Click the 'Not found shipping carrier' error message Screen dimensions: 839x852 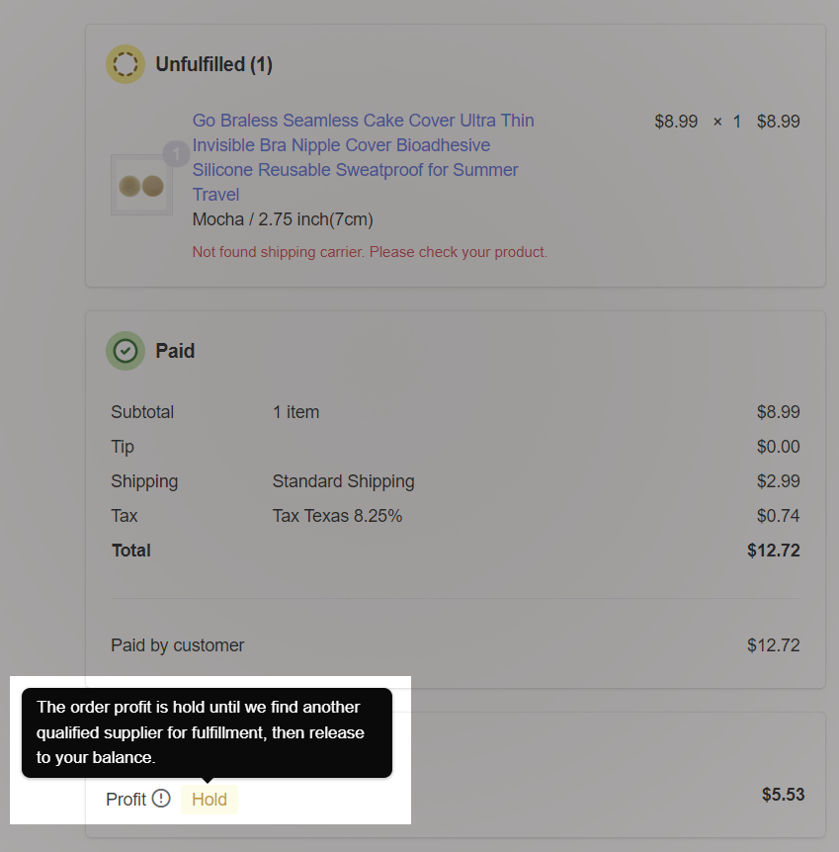(x=370, y=252)
